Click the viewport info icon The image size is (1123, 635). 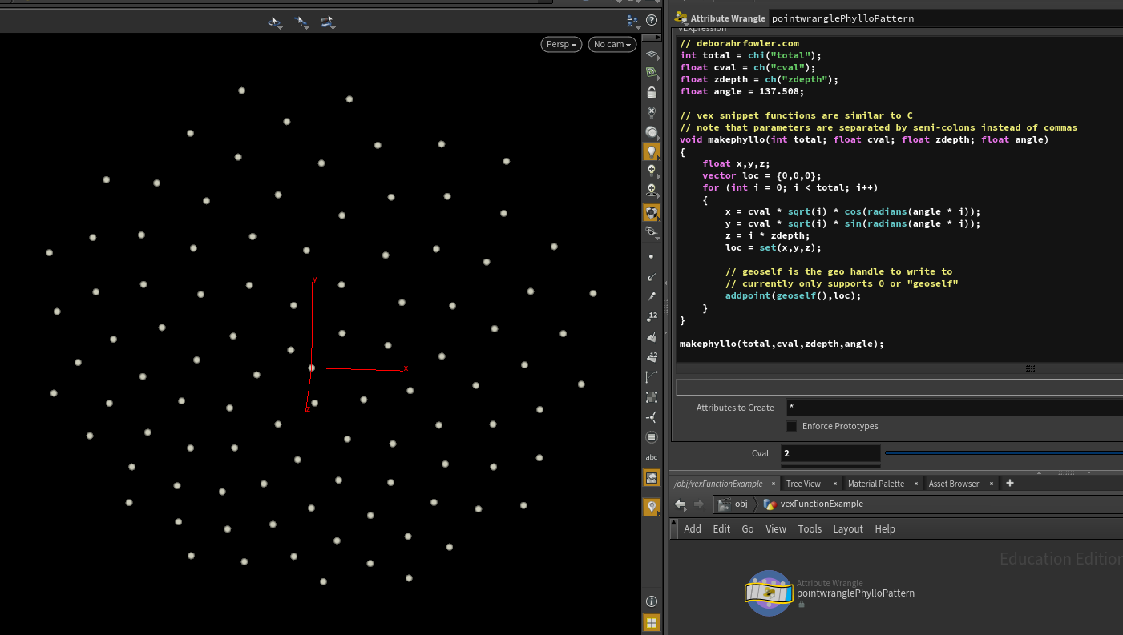point(652,601)
